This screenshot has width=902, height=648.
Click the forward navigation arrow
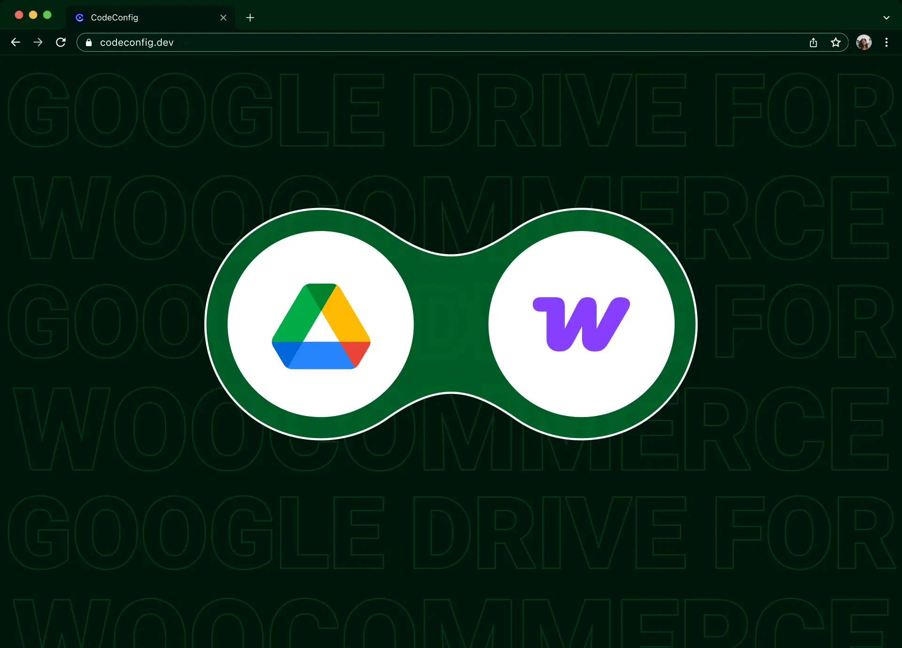38,42
